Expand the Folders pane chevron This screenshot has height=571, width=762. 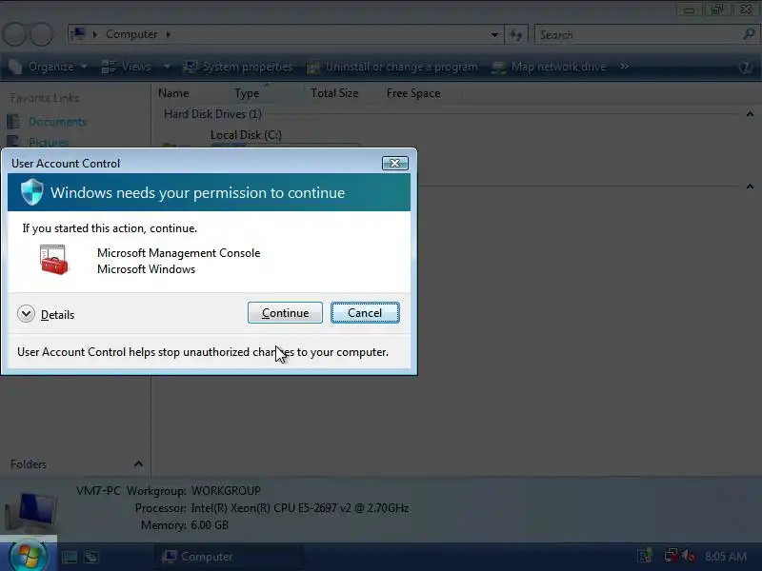coord(138,464)
